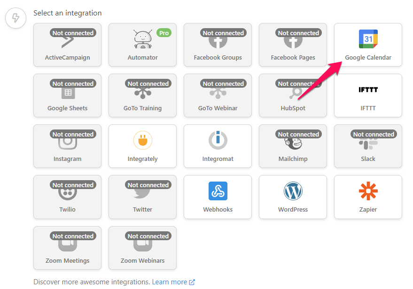The image size is (413, 289).
Task: Click the external link icon after Learn more
Action: (x=192, y=282)
